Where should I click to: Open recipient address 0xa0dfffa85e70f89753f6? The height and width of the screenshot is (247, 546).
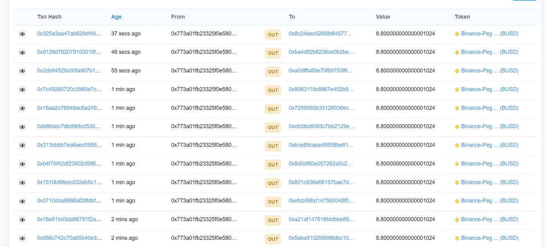(x=321, y=71)
